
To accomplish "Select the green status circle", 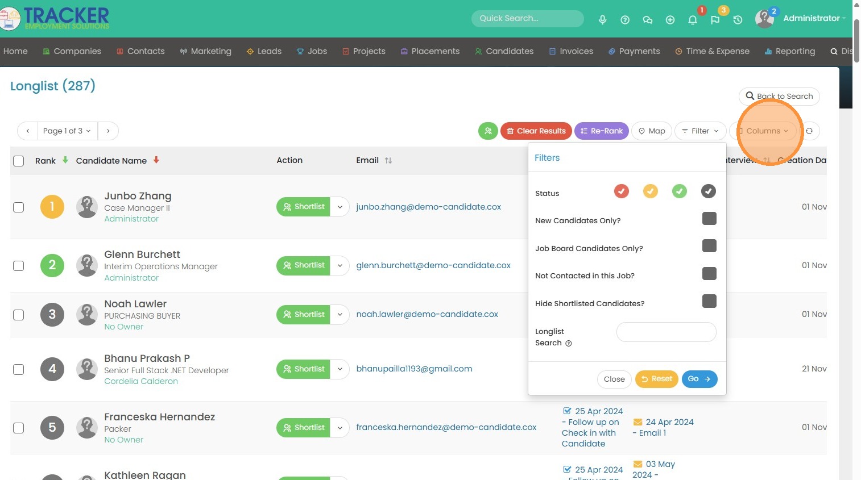I will (x=680, y=191).
